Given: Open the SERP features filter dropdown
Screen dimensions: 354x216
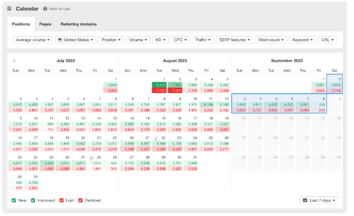Looking at the screenshot, I should pos(235,40).
